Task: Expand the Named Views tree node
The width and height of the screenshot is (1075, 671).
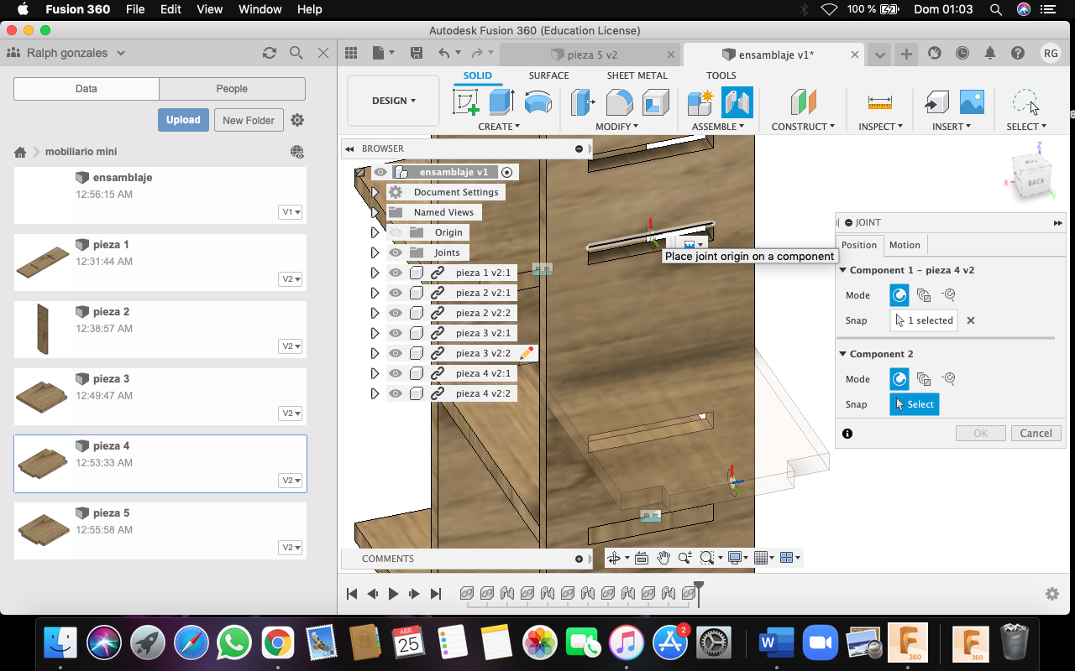Action: pyautogui.click(x=375, y=212)
